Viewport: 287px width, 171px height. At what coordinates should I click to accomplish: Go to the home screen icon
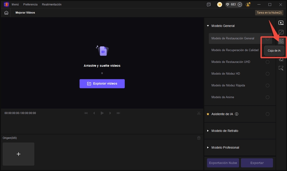[x=6, y=13]
